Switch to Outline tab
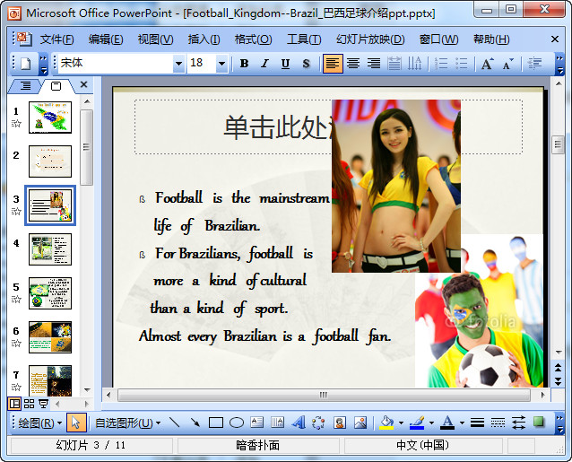Screen dimensions: 572x462 [25, 86]
